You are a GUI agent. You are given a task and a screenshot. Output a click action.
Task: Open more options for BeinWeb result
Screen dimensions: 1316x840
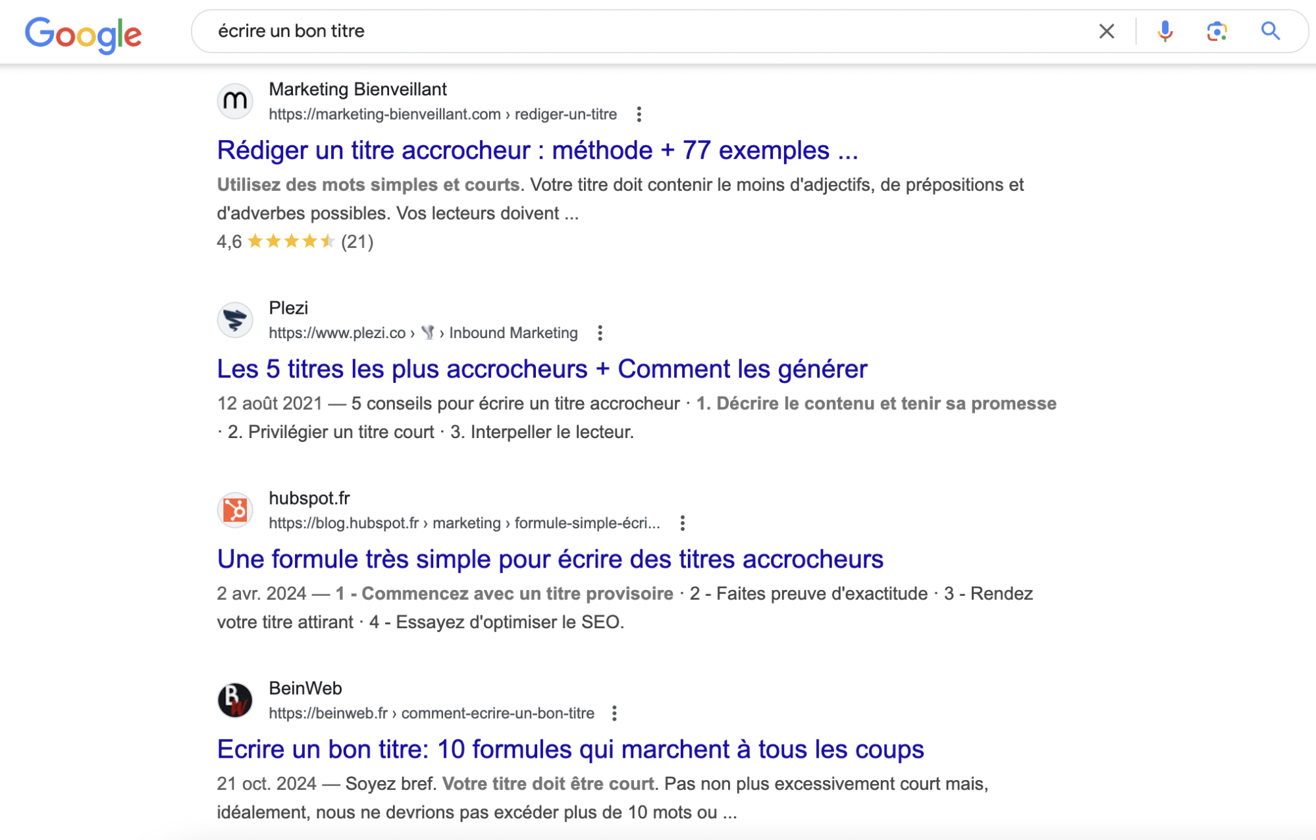[614, 714]
